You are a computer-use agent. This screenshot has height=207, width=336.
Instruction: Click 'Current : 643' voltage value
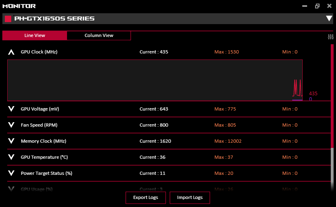pos(154,109)
